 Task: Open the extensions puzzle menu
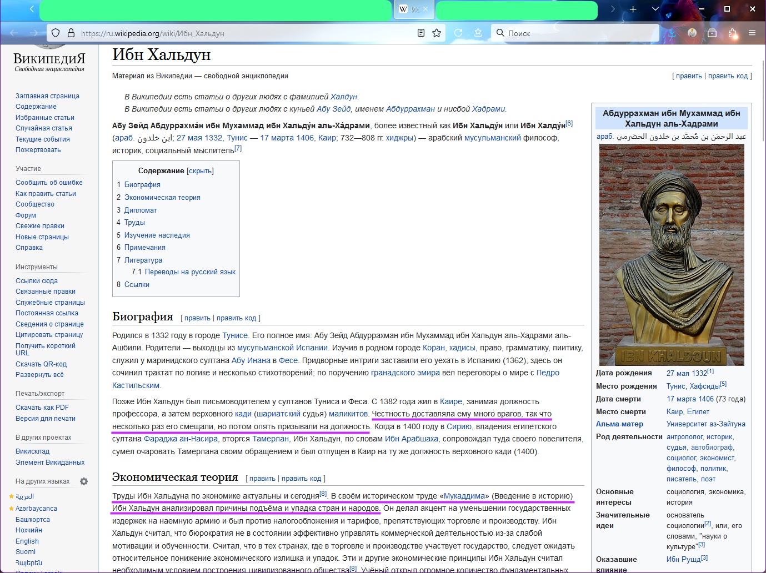click(x=733, y=33)
